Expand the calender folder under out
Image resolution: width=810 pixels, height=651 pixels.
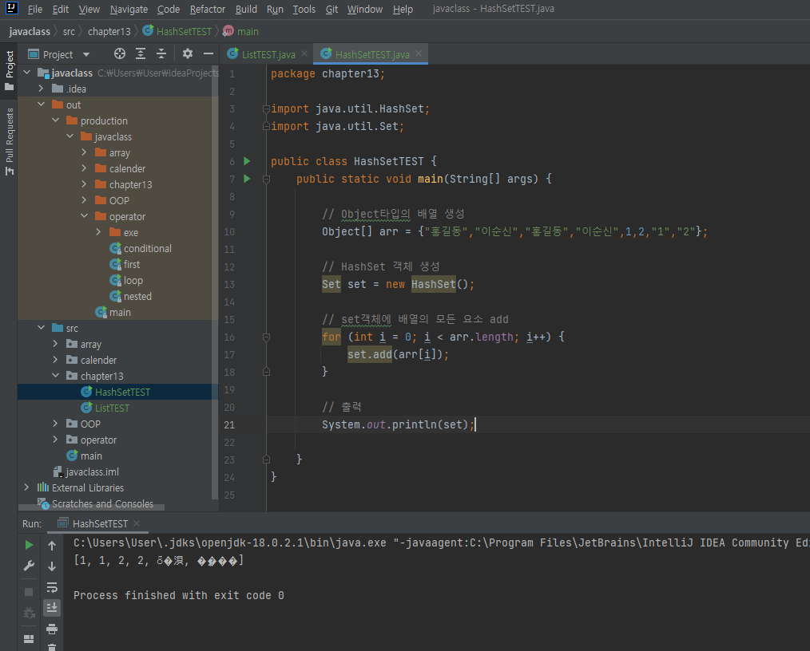pos(85,168)
